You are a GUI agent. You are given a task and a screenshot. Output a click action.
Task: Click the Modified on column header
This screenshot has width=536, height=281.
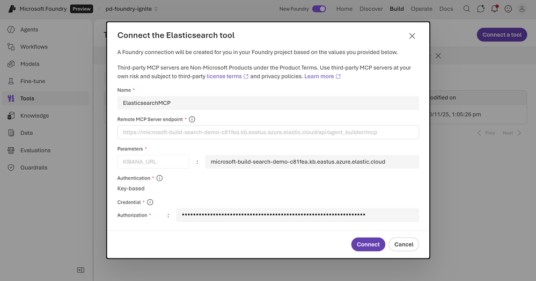[443, 98]
